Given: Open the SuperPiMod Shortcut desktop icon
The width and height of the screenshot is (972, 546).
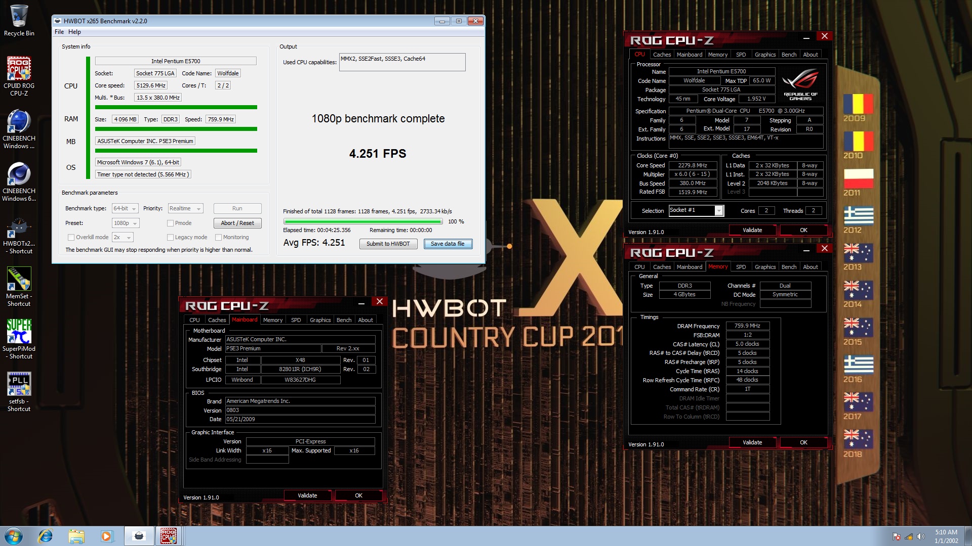Looking at the screenshot, I should (19, 340).
